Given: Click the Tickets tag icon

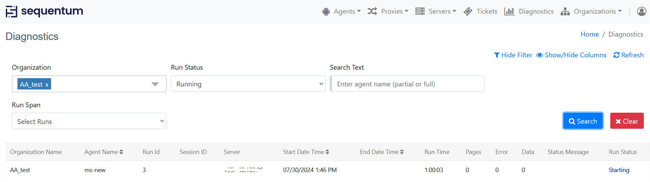Looking at the screenshot, I should [x=468, y=11].
